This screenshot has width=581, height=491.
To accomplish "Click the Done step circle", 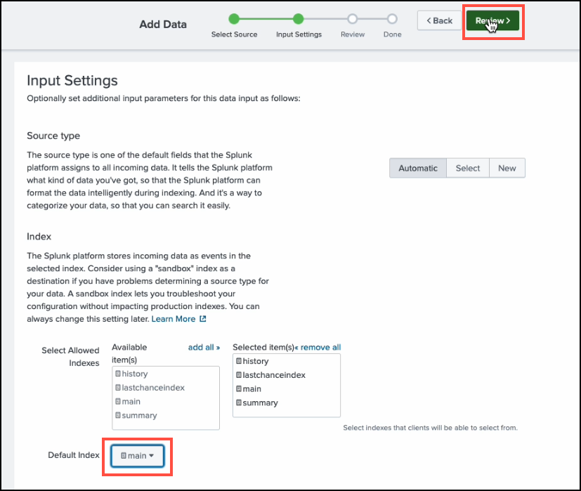I will (x=392, y=19).
